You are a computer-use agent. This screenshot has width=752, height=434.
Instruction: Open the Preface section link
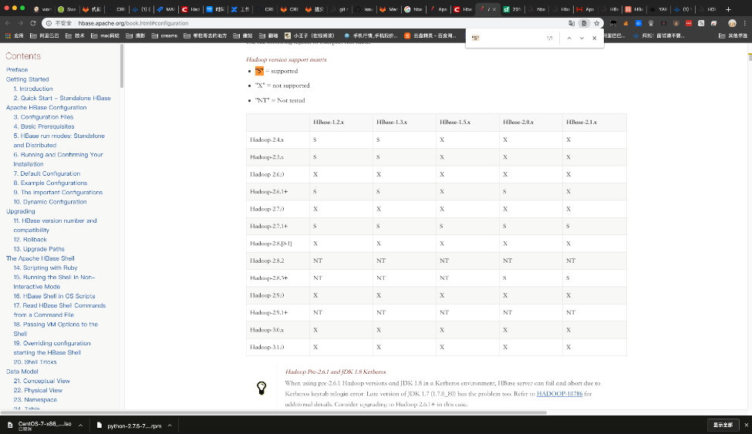17,69
